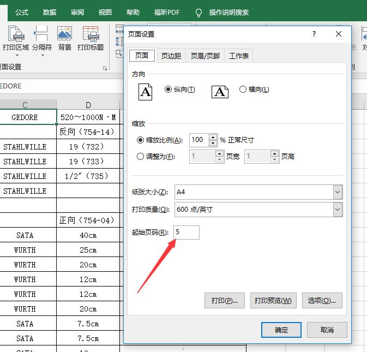Screen dimensions: 367x352
Task: Expand the paper size A4 dropdown
Action: 338,192
